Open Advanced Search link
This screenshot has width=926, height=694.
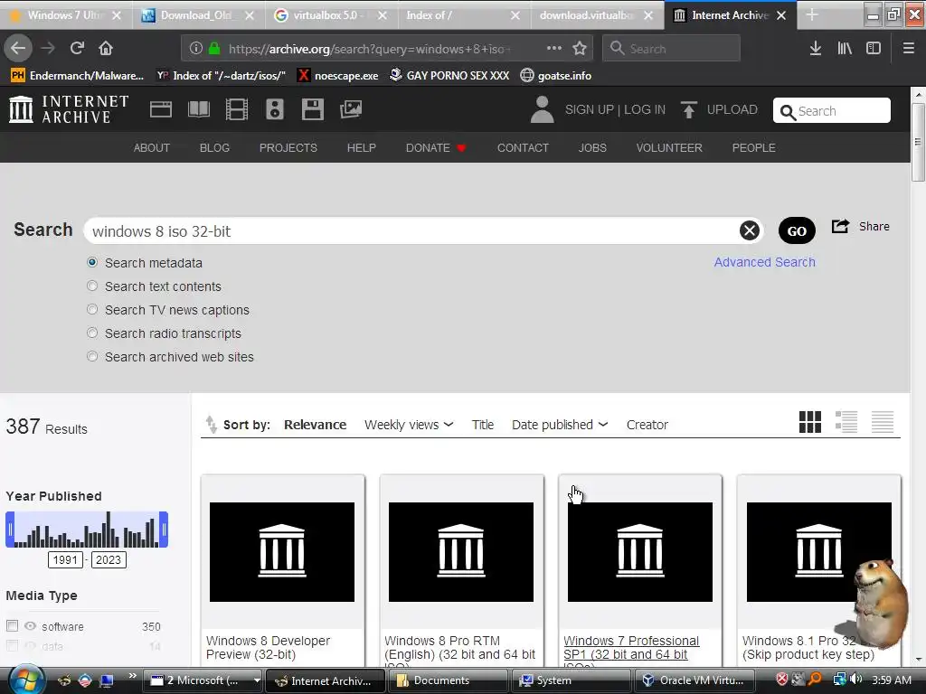(765, 262)
